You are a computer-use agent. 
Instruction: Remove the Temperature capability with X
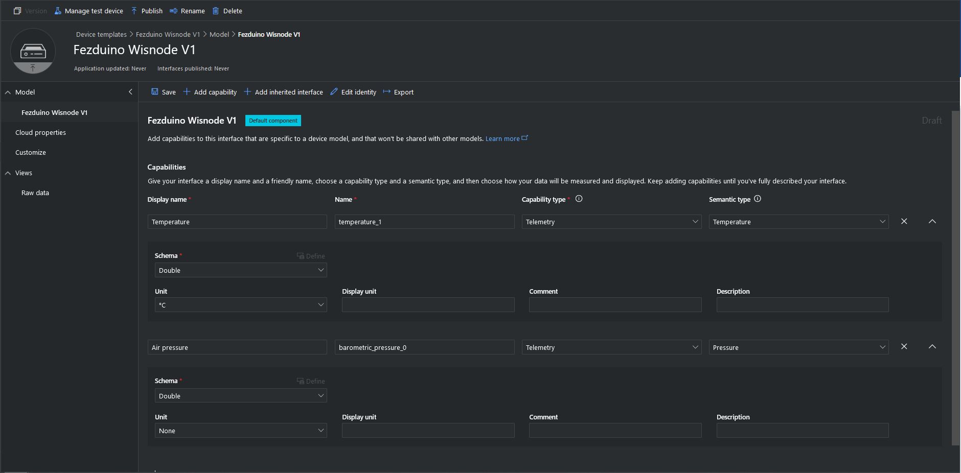(x=904, y=221)
